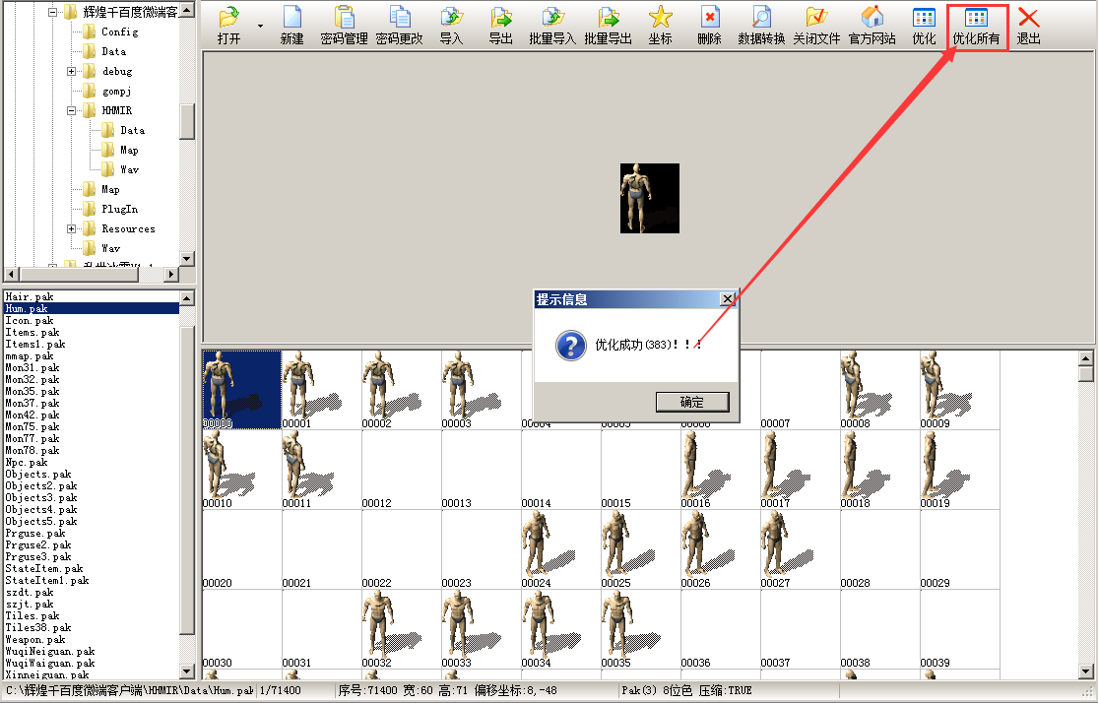Select the Data folder under HHMIR

(132, 130)
